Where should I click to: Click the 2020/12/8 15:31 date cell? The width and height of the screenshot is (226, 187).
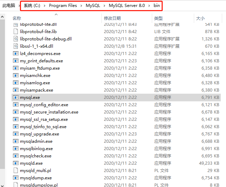[120, 46]
